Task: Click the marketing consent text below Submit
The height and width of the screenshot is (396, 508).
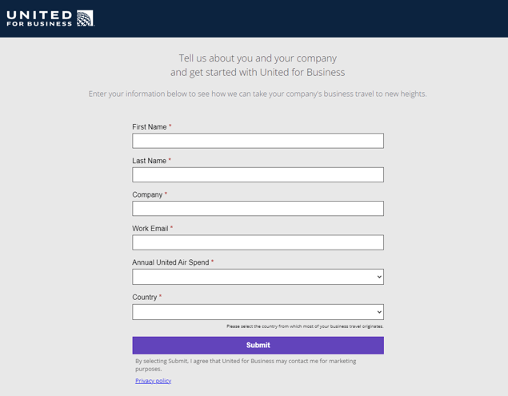Action: (x=246, y=365)
